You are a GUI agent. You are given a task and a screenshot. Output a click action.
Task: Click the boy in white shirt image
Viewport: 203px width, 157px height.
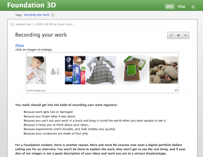[36, 70]
